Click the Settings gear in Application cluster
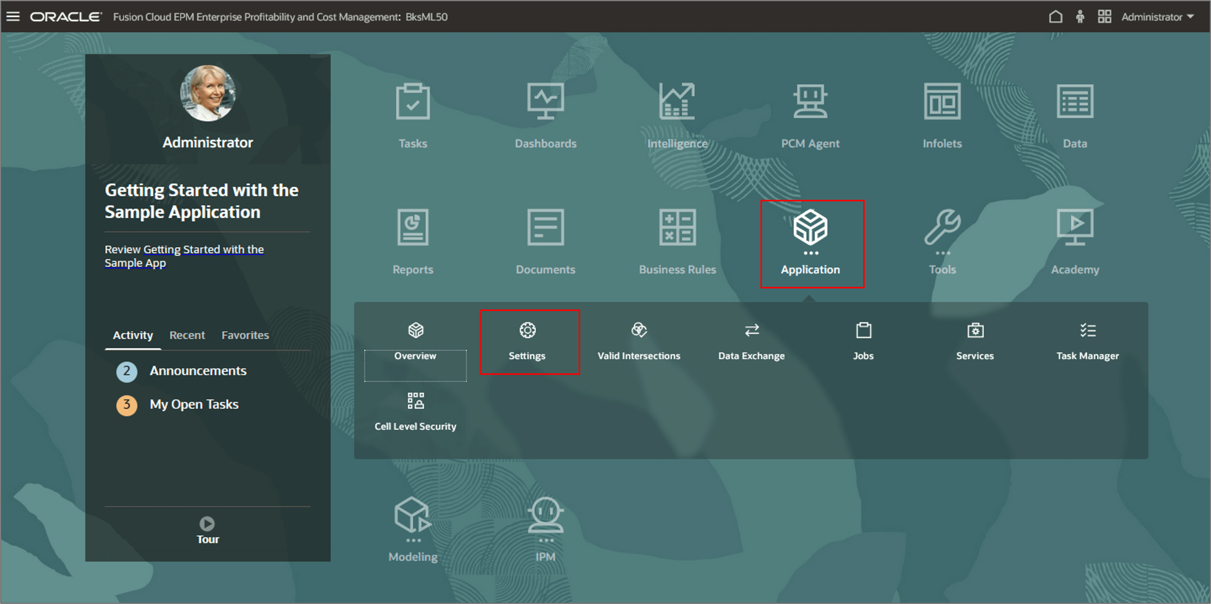The height and width of the screenshot is (604, 1211). point(527,331)
